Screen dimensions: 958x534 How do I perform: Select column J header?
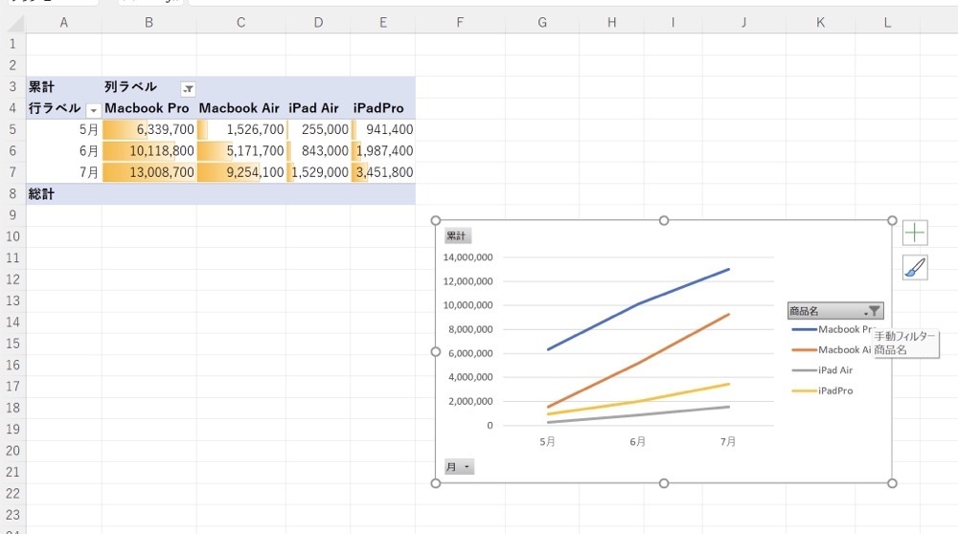[x=743, y=23]
